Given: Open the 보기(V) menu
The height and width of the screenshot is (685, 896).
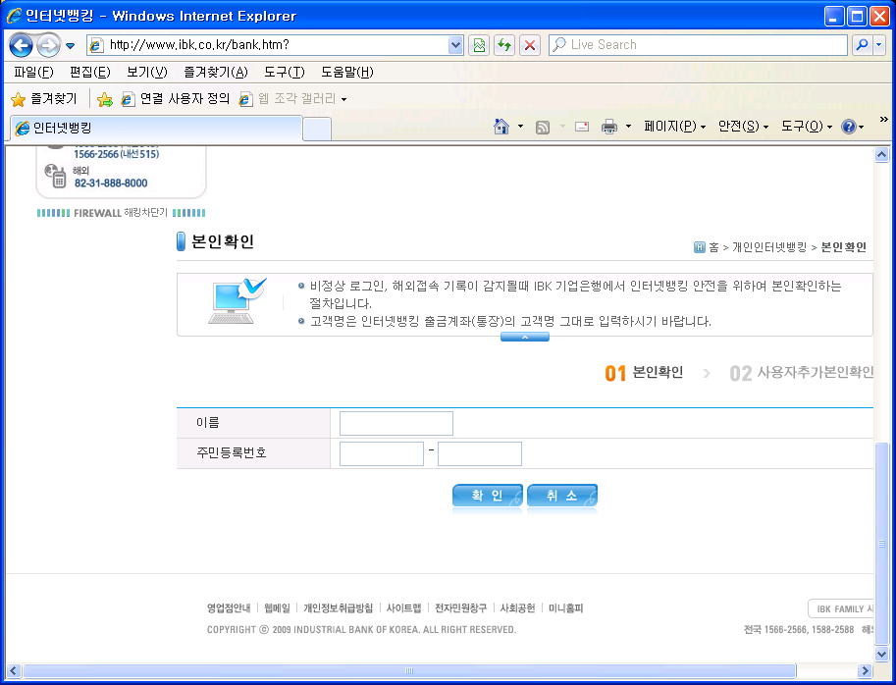Looking at the screenshot, I should click(x=147, y=72).
